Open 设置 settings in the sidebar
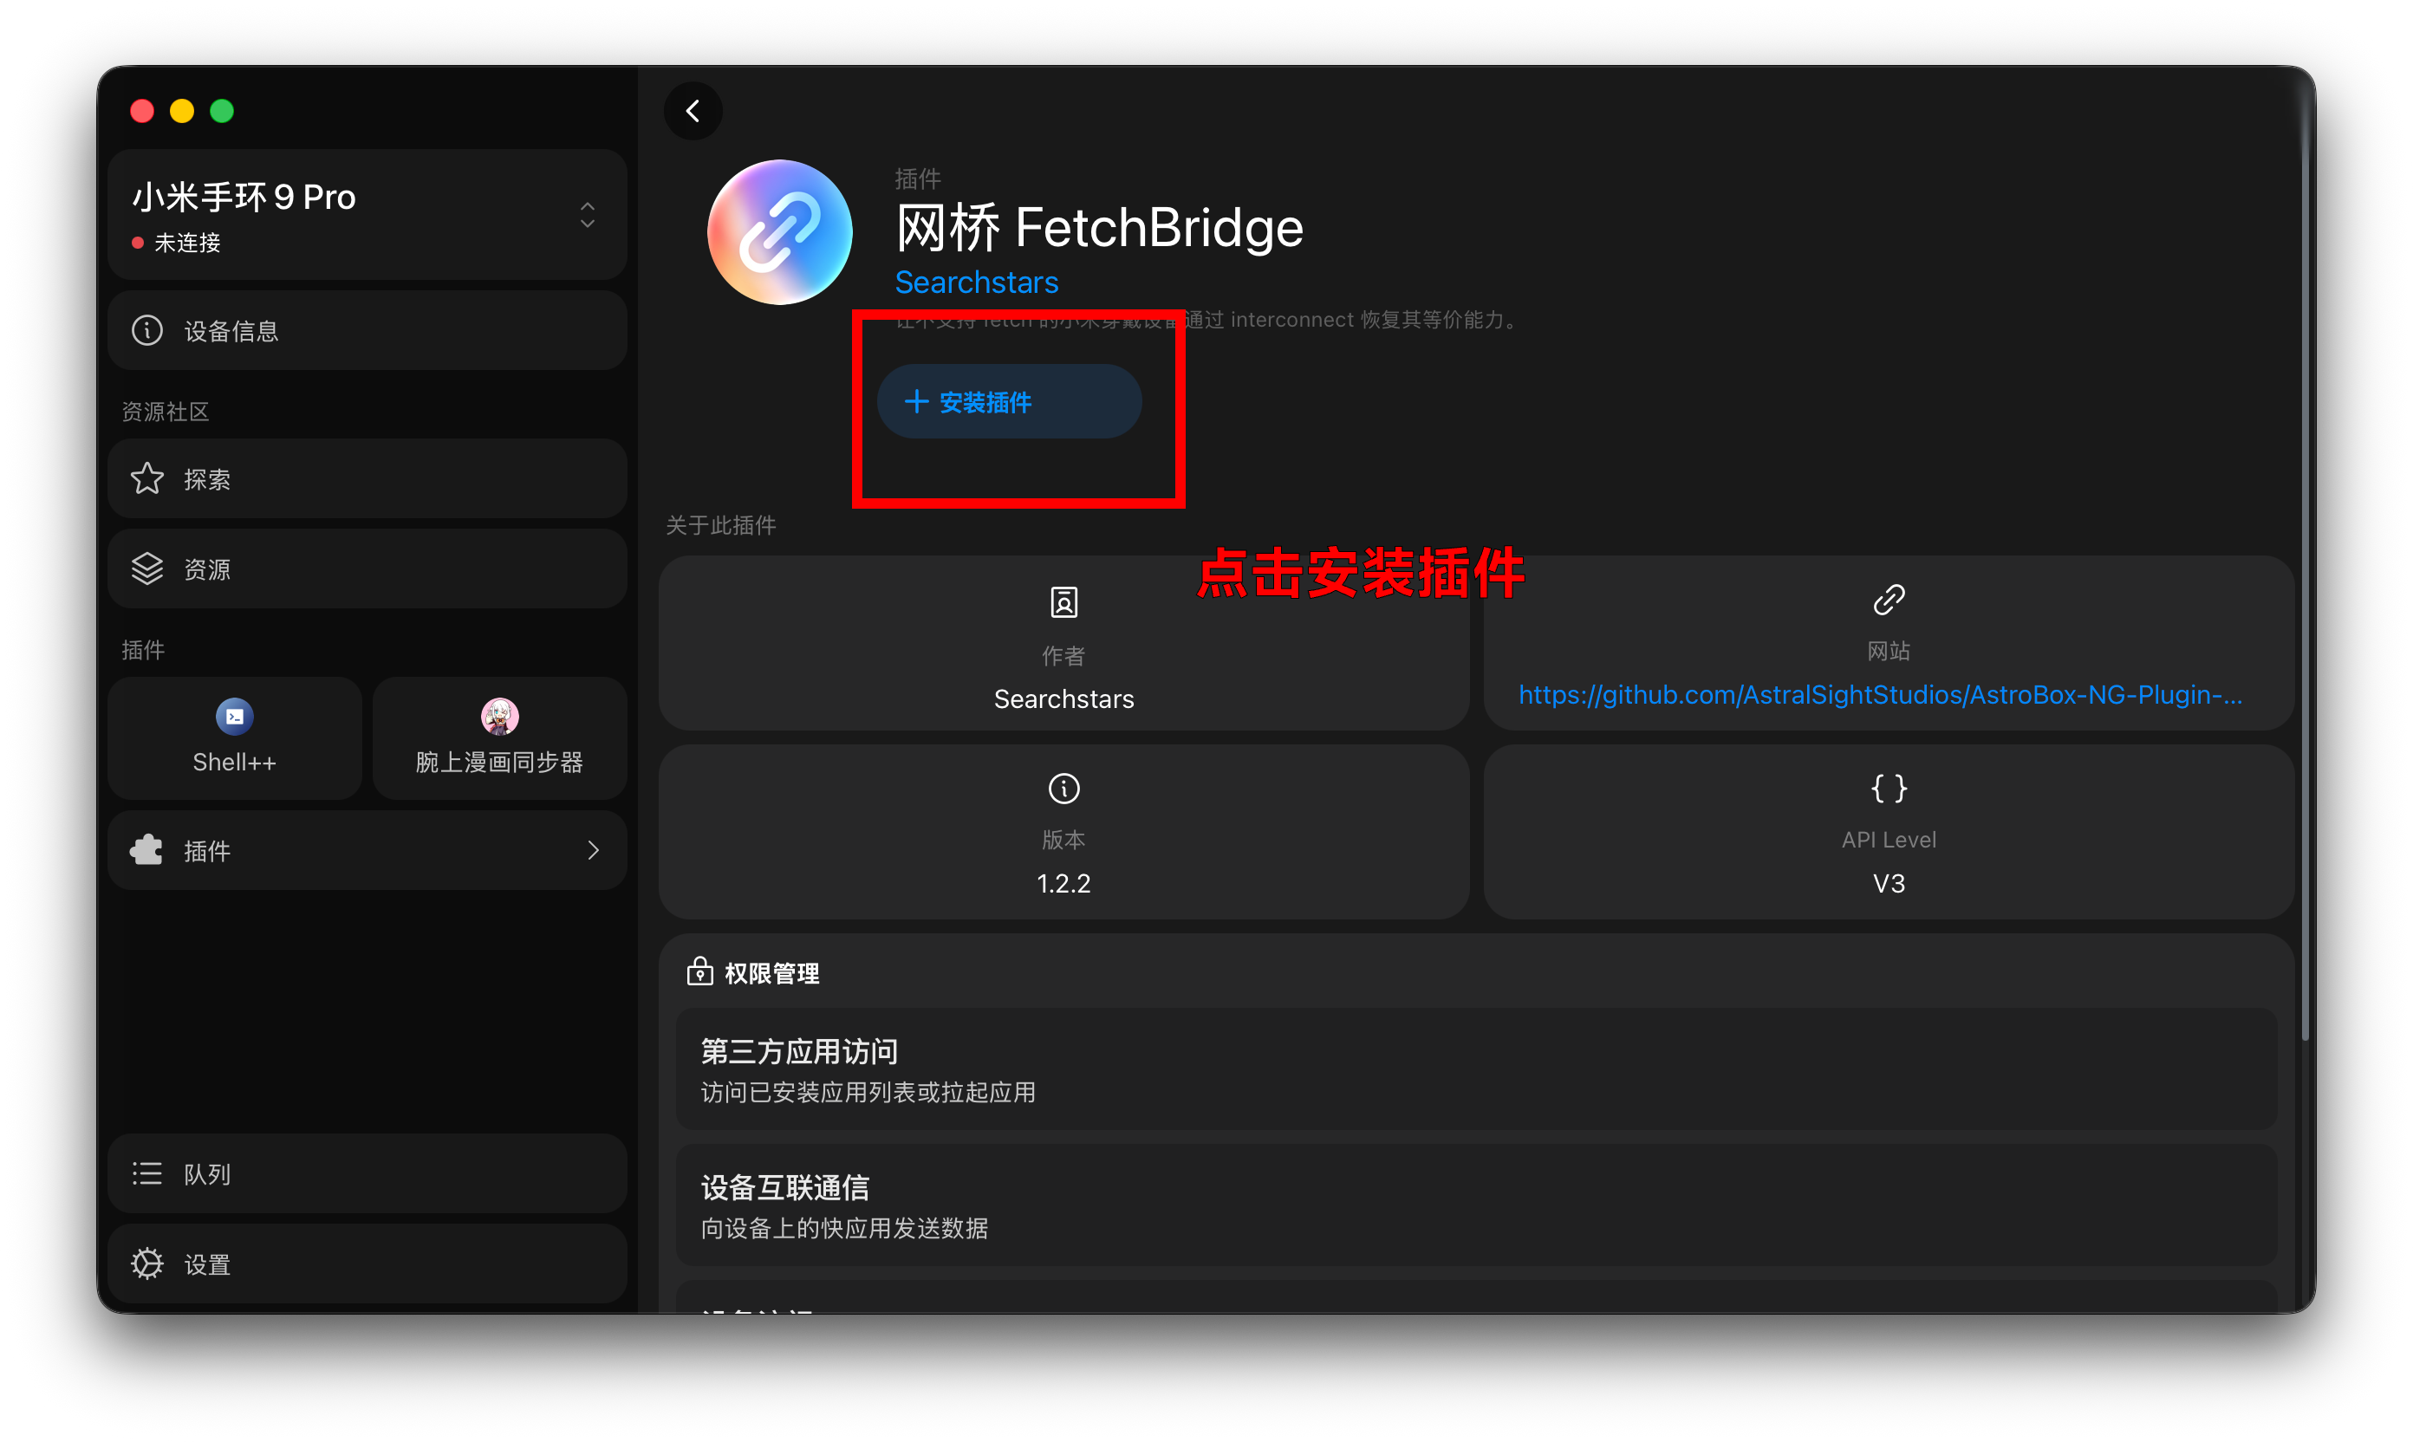The width and height of the screenshot is (2413, 1442). [367, 1263]
